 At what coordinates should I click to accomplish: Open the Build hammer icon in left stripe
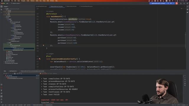tap(1, 90)
